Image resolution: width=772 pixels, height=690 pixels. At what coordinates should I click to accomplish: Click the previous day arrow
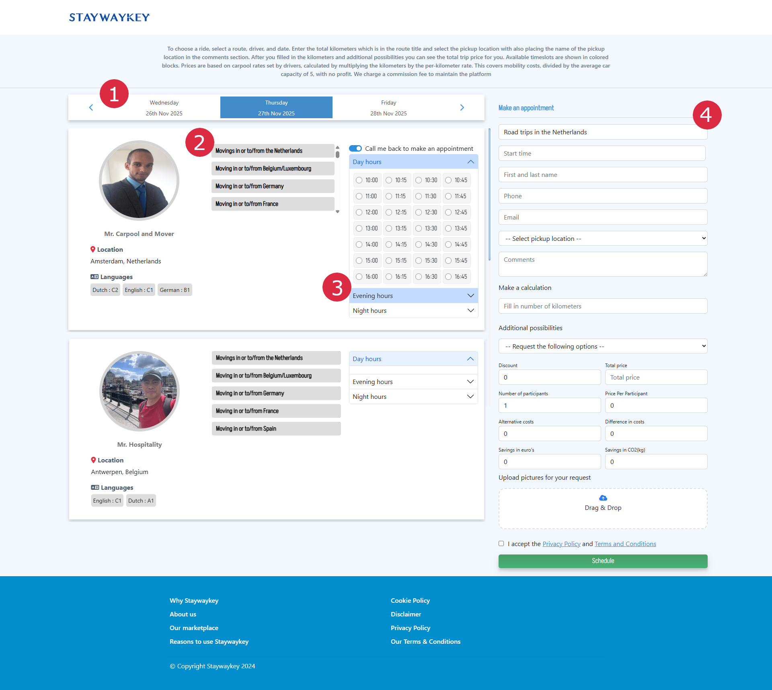[91, 107]
